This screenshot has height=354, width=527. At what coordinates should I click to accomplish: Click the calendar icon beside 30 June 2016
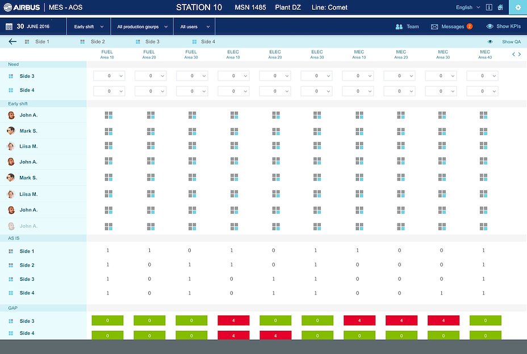(x=9, y=27)
